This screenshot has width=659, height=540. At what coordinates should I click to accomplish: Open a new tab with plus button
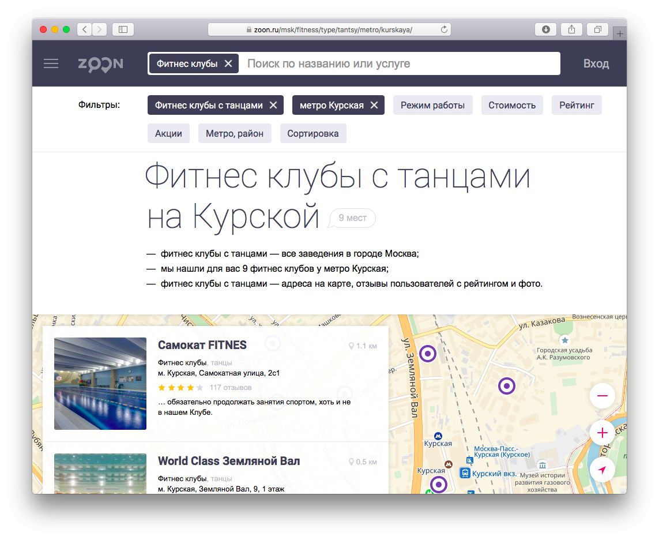click(x=620, y=33)
